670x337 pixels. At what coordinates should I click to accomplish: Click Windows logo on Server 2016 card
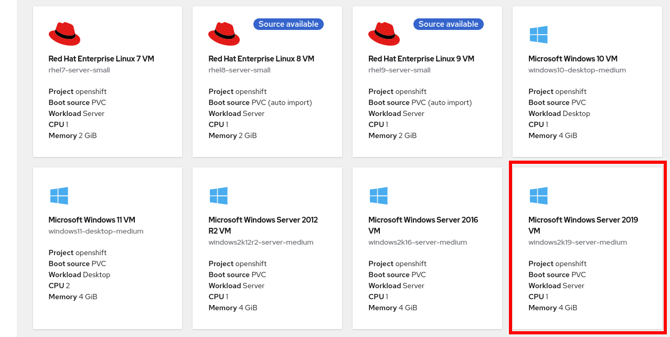pos(378,196)
